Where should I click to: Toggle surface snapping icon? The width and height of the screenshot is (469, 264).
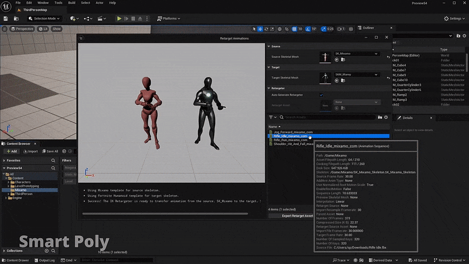click(287, 29)
